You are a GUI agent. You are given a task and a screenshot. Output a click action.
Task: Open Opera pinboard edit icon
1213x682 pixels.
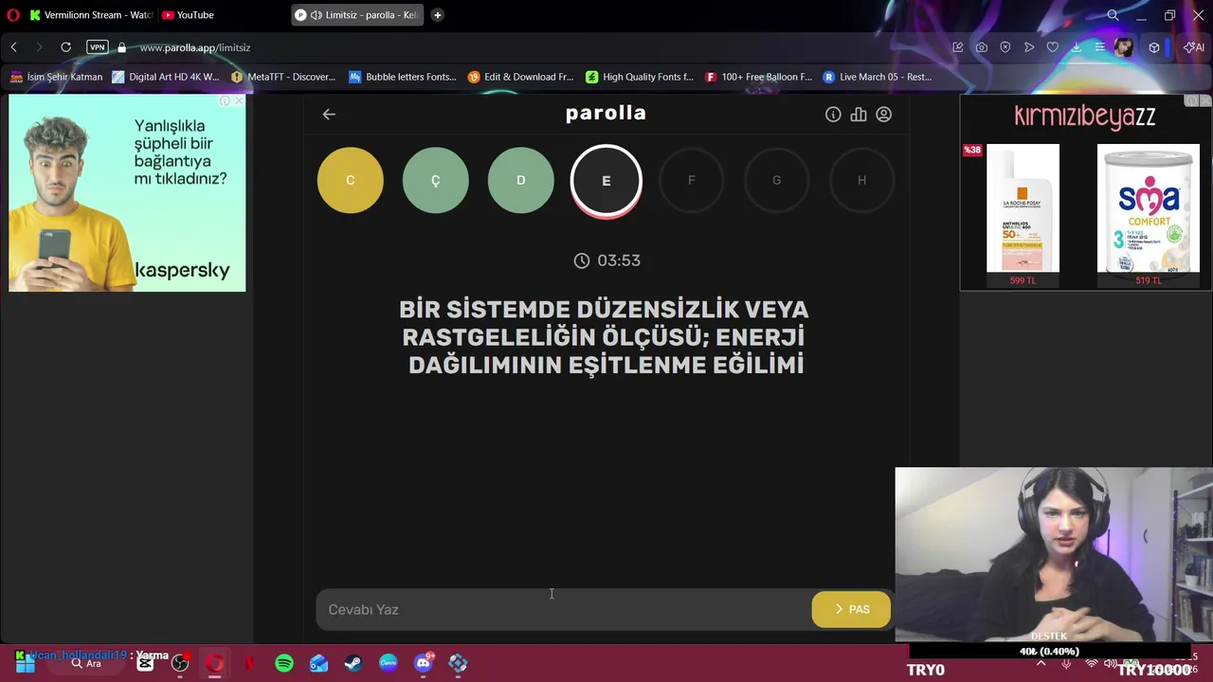point(958,47)
